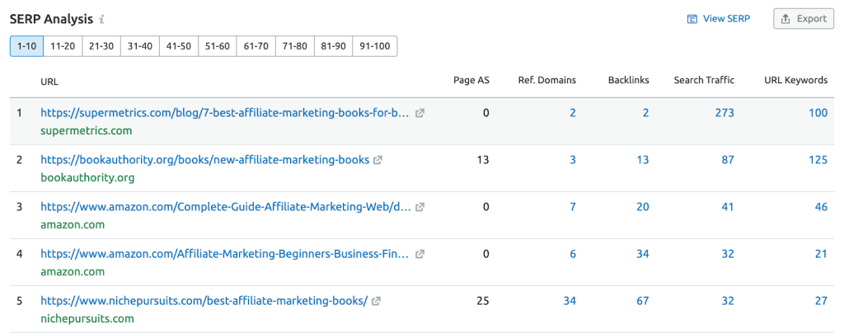Open the amazon Affiliate-Marketing-Beginners URL link
Screen dimensions: 844x333
coord(225,254)
